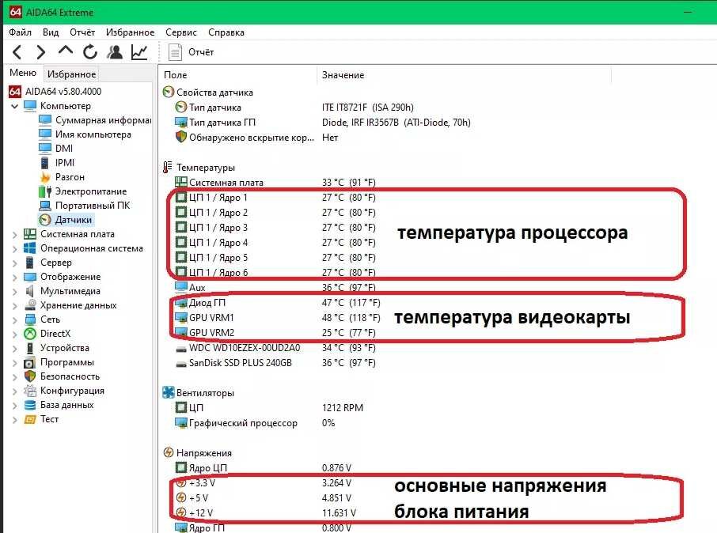Screen dimensions: 717x533
Task: Select the WDC WD10EZEX-00UD2A0 drive row
Action: tap(275, 347)
